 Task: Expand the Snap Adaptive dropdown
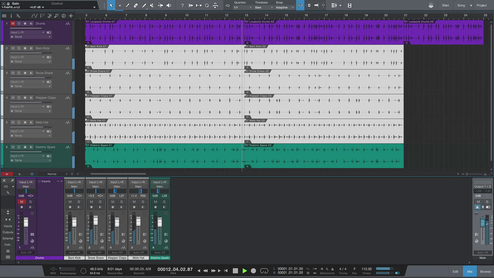click(x=284, y=7)
